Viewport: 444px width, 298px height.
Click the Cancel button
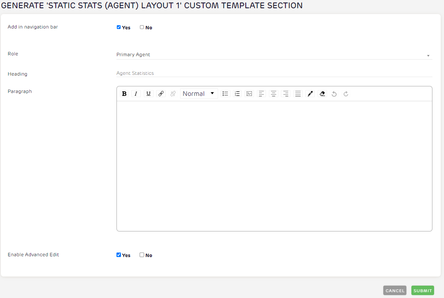(394, 290)
